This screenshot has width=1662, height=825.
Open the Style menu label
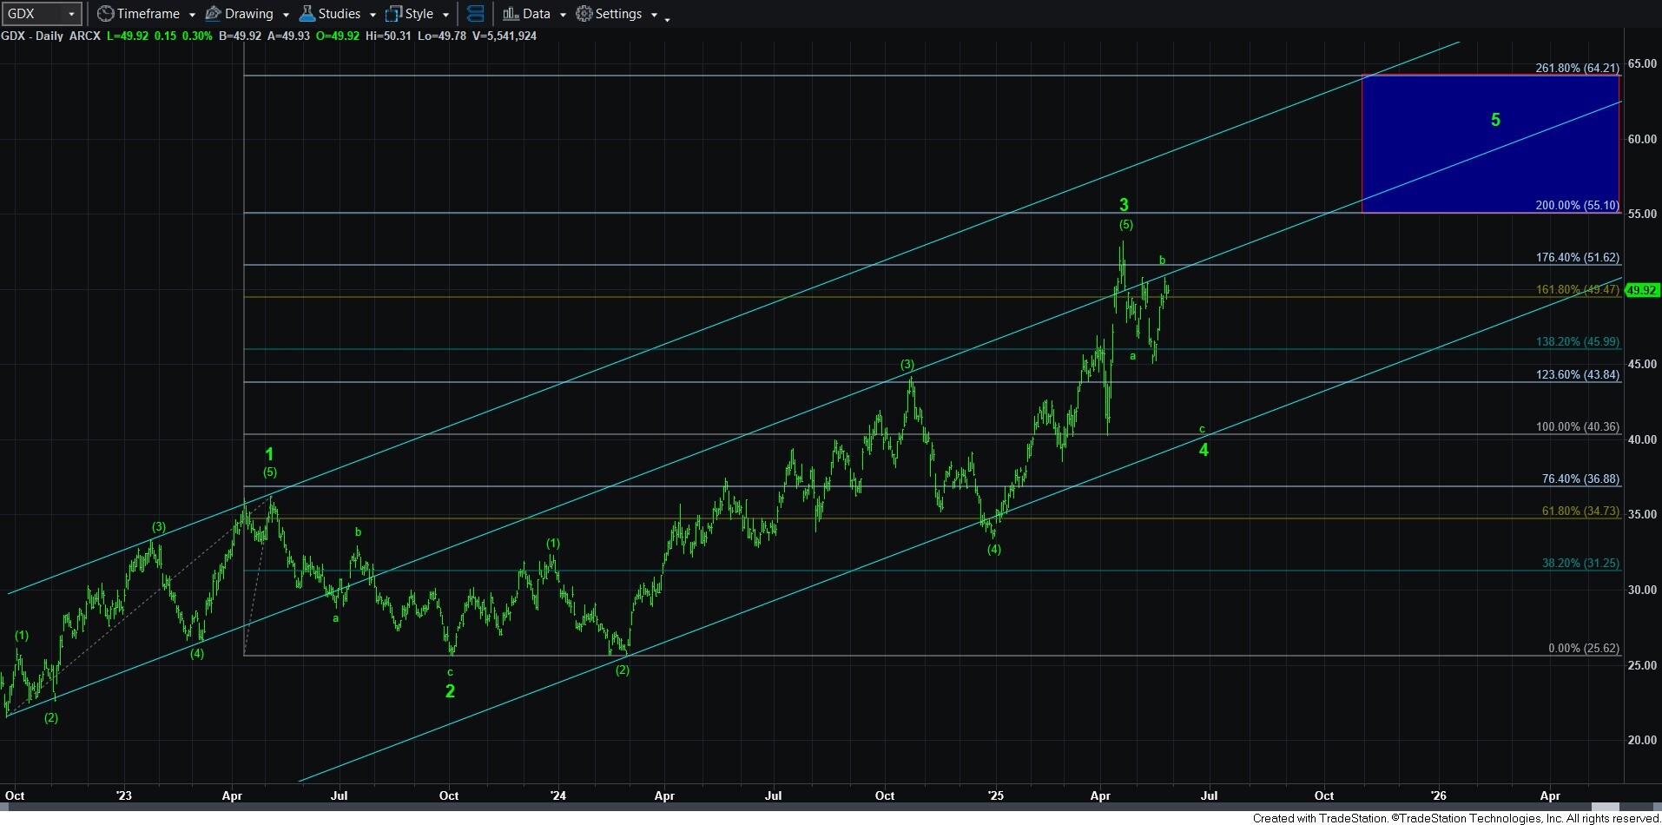(x=419, y=14)
